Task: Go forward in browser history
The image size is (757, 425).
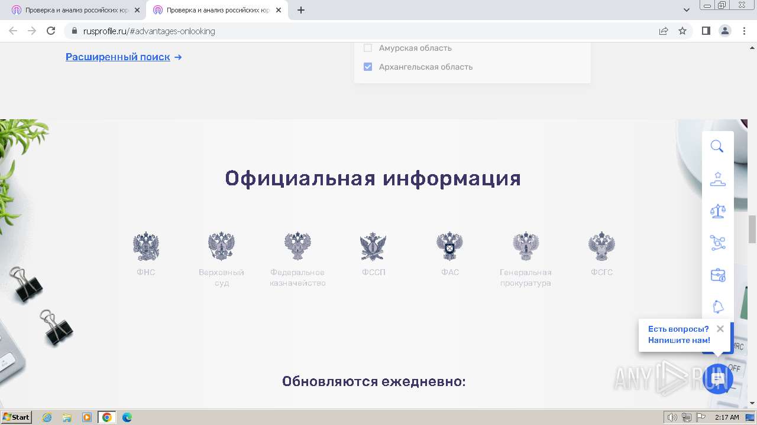Action: tap(32, 31)
